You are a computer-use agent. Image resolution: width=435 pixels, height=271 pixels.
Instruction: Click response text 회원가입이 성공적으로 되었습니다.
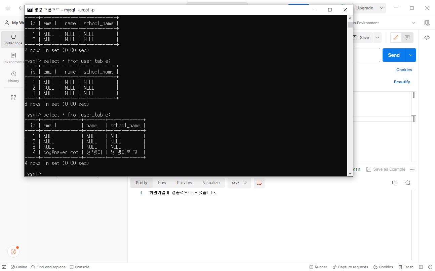click(183, 193)
